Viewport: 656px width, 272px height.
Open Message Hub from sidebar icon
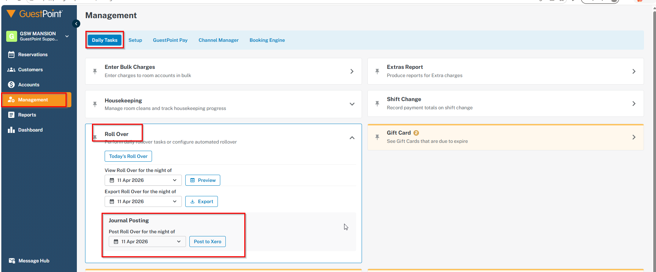click(x=12, y=261)
